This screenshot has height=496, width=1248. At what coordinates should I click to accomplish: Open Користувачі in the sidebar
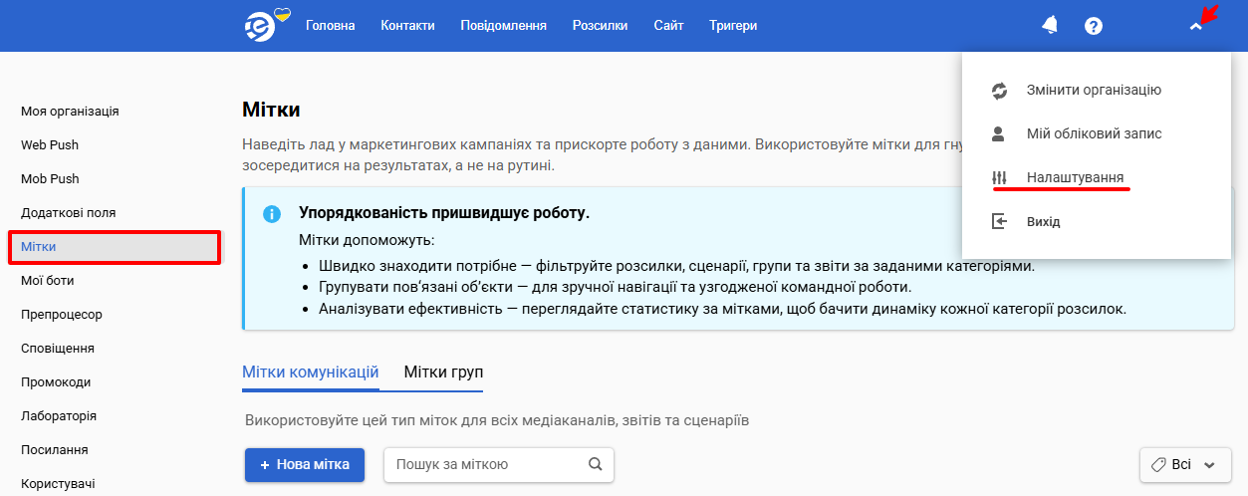(x=58, y=483)
